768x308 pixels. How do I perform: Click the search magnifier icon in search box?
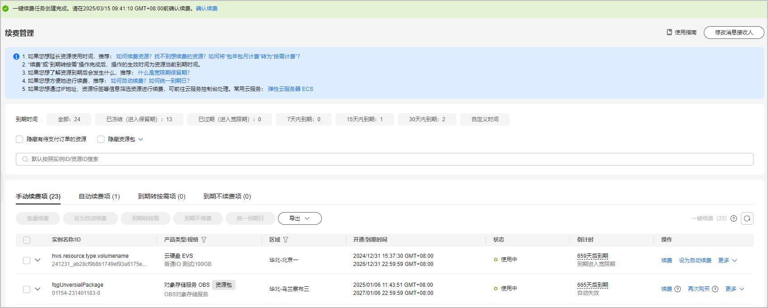coord(25,159)
